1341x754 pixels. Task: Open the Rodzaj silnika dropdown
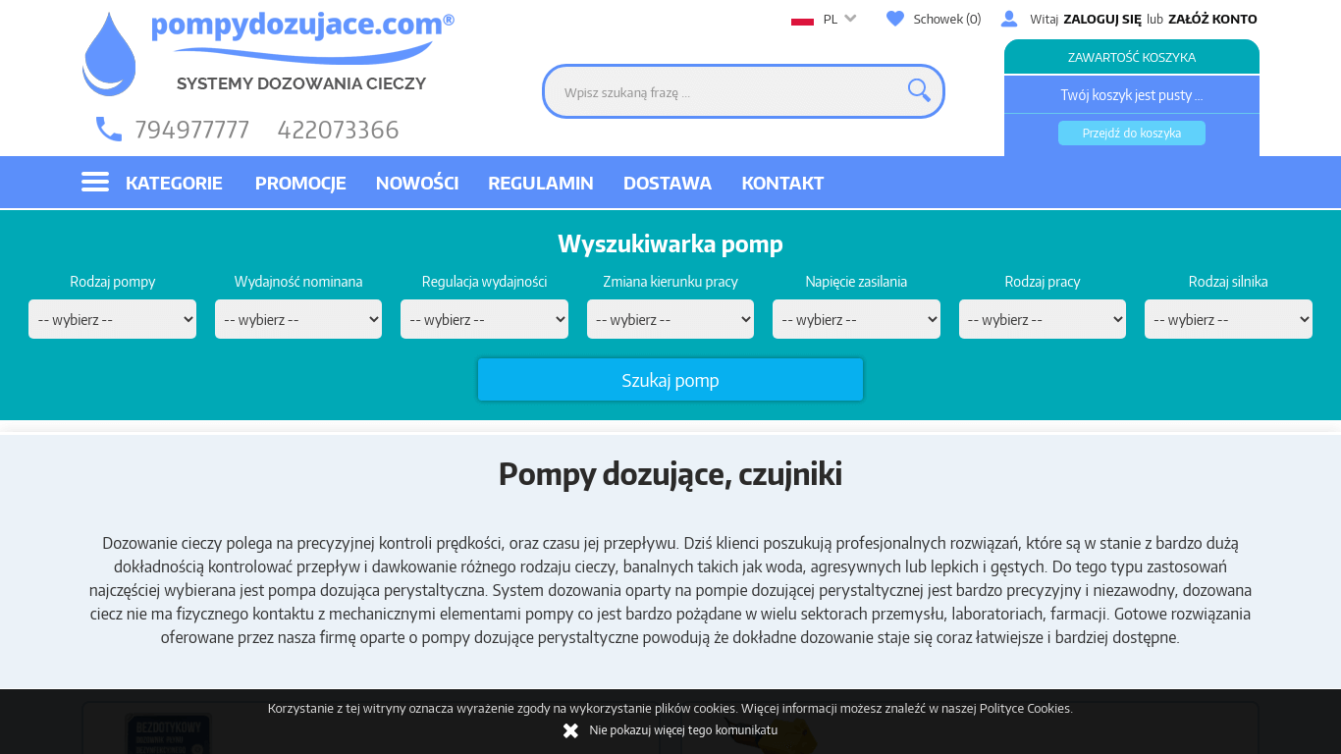click(1228, 318)
